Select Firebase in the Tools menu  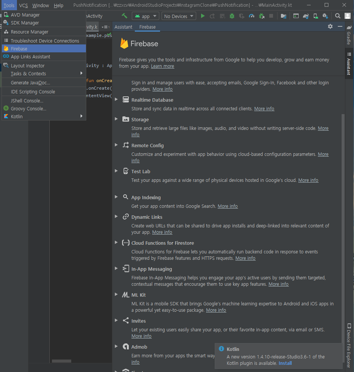(44, 49)
